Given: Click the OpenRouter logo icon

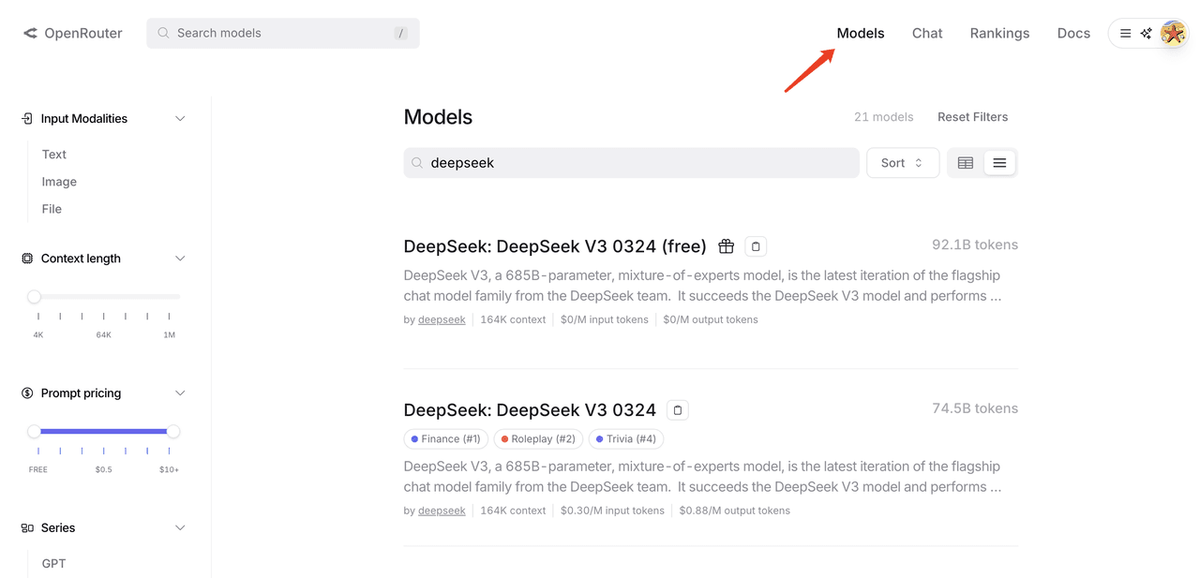Looking at the screenshot, I should (x=30, y=33).
